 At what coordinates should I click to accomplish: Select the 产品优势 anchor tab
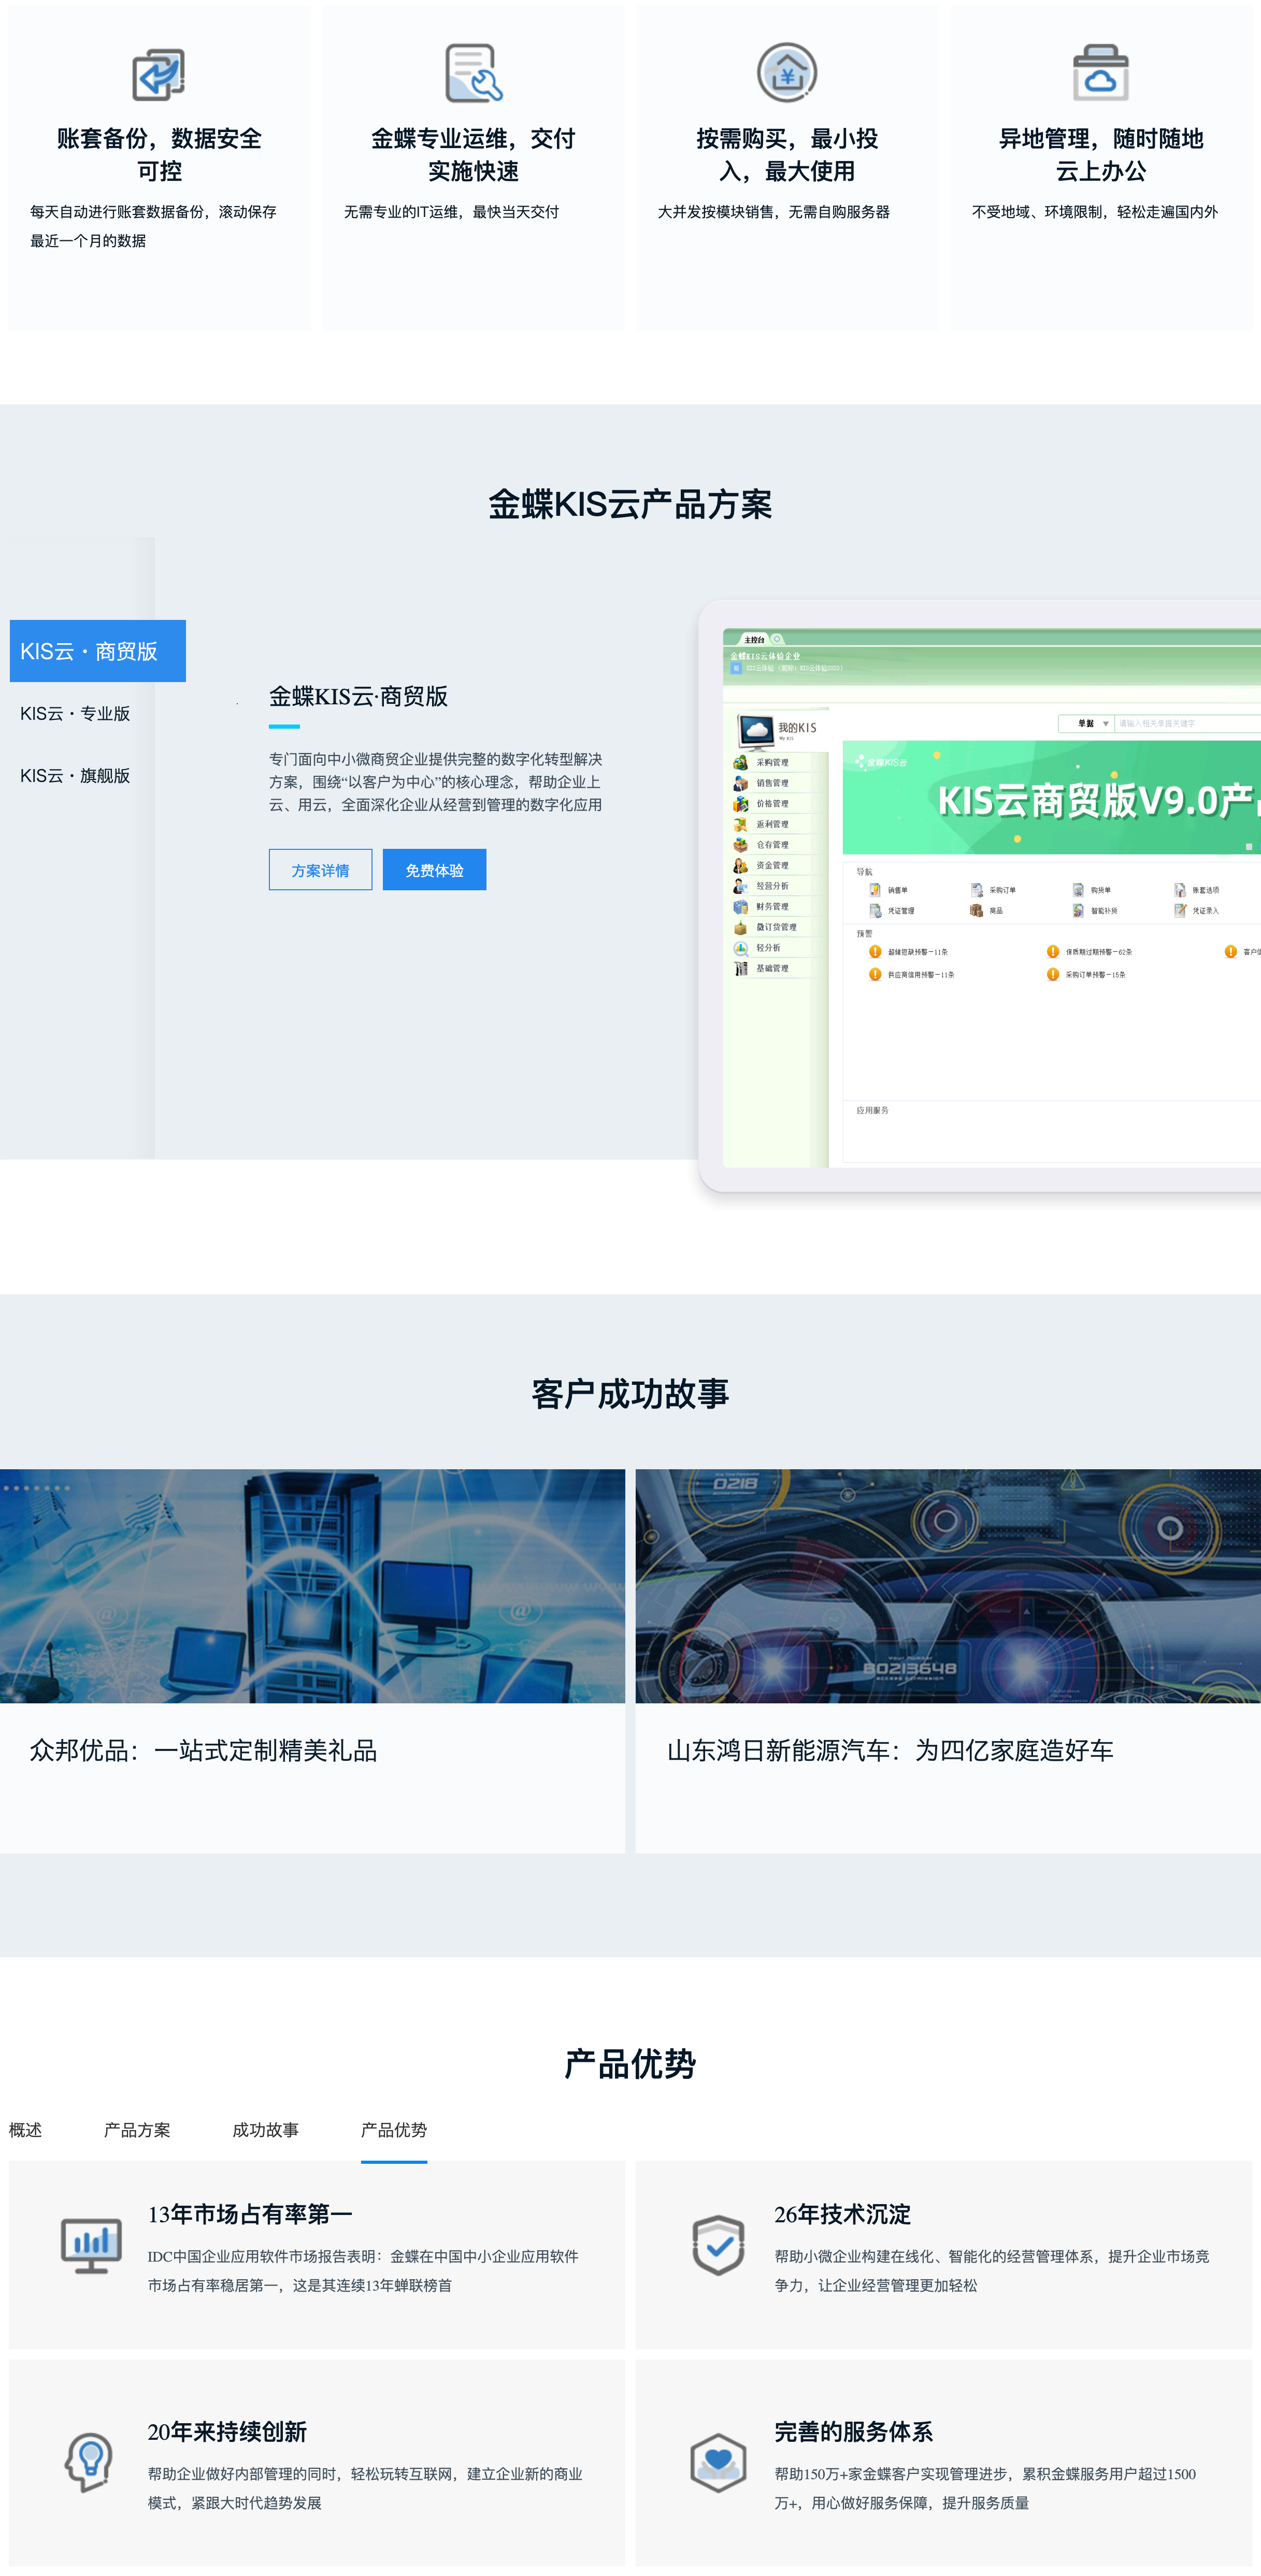pos(394,2130)
